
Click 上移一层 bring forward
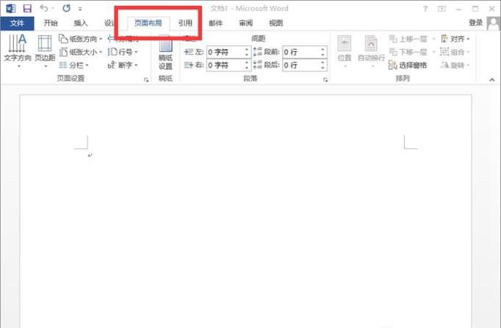pos(408,39)
